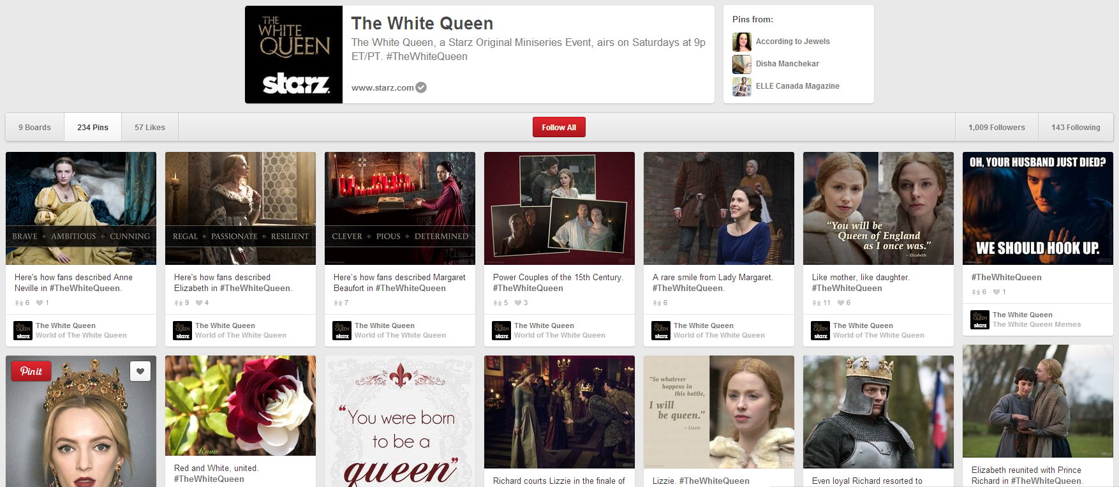The image size is (1119, 487).
Task: Select the 234 Pins tab
Action: tap(93, 128)
